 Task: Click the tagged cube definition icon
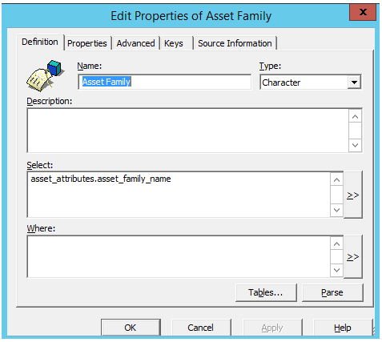[46, 75]
